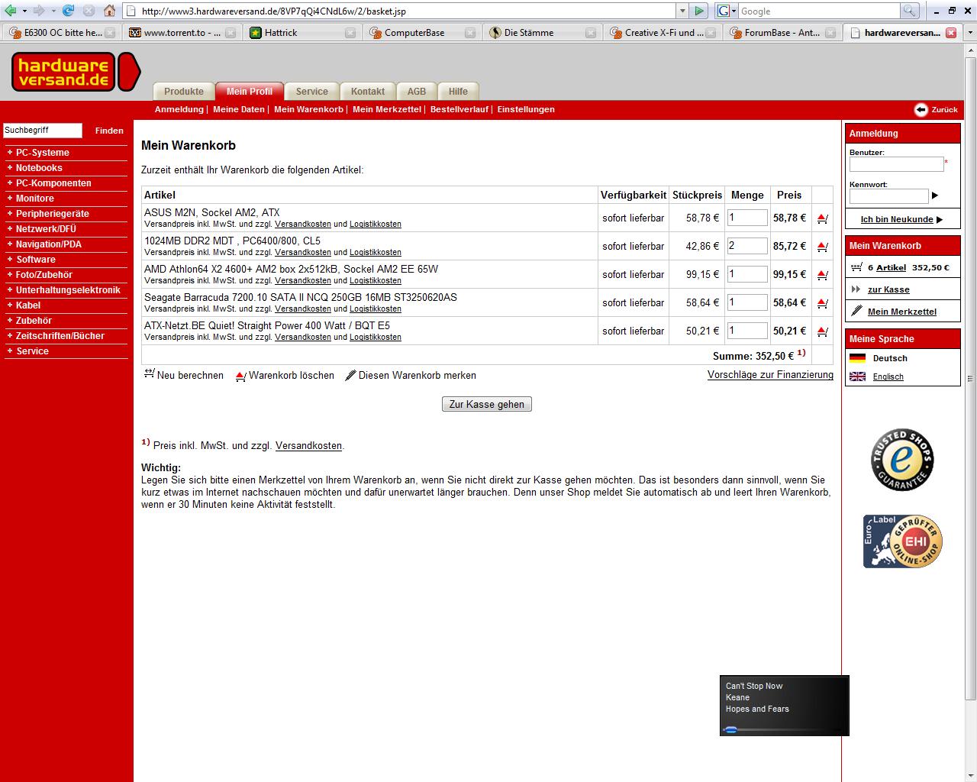
Task: Remove Seagate Barracuda item icon
Action: coord(822,303)
